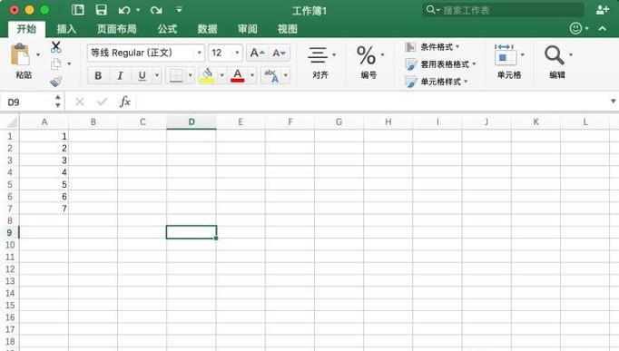Open the workbook gallery icon in title bar

click(78, 10)
